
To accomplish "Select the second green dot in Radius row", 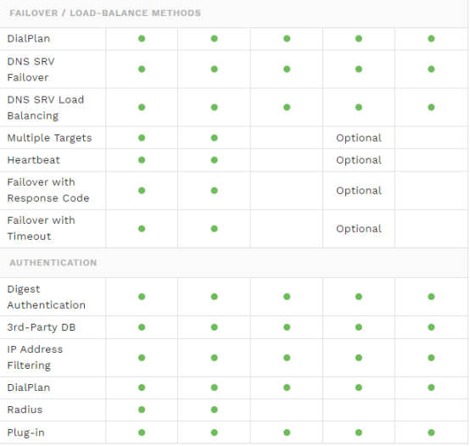I will [x=215, y=410].
